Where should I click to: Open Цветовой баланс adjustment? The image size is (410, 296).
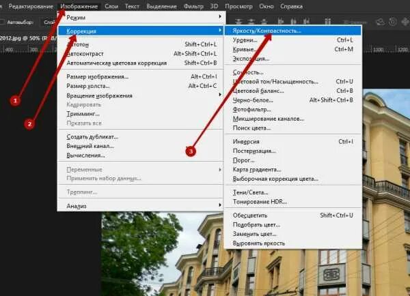click(x=293, y=91)
